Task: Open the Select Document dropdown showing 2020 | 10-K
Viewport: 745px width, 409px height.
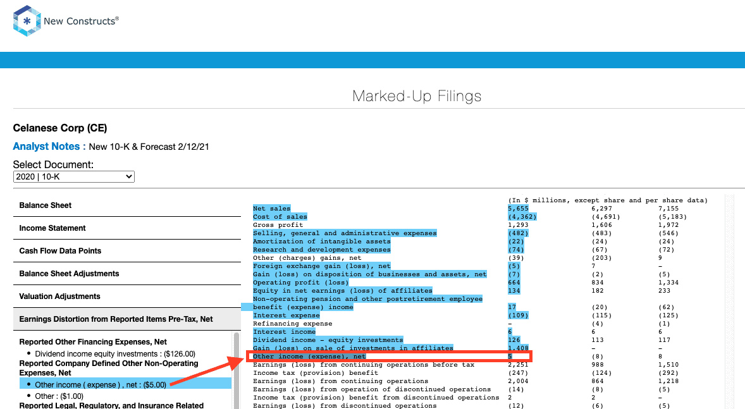Action: tap(73, 177)
